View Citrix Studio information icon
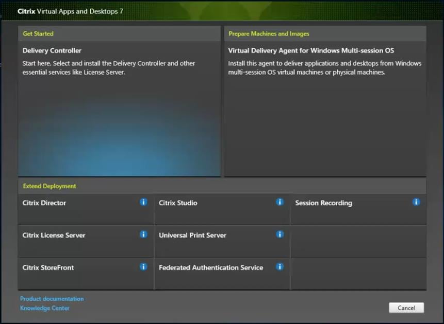 coord(280,202)
